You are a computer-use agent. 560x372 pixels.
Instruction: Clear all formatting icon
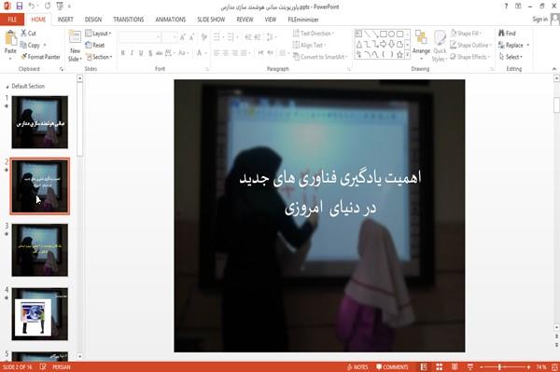tap(203, 37)
